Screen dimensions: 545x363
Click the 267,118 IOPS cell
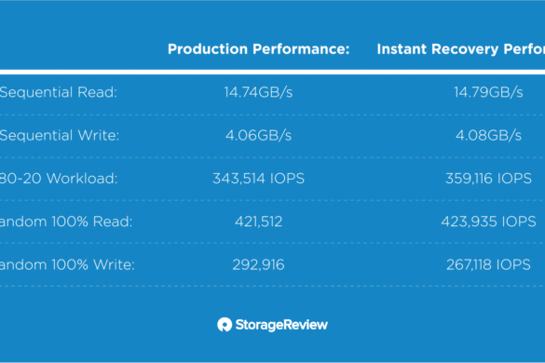[488, 264]
